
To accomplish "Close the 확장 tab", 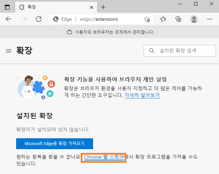I will [91, 7].
